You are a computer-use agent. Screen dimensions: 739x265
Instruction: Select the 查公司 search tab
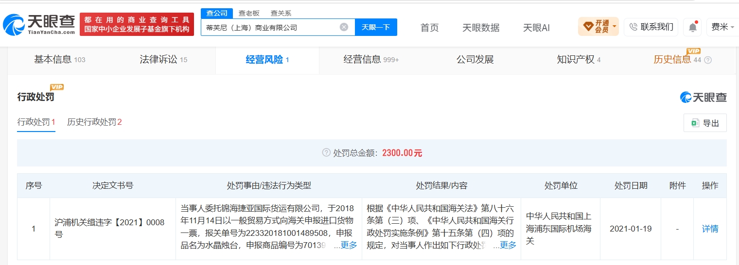tap(217, 13)
